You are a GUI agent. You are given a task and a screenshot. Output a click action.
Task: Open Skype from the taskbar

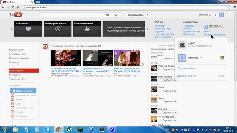click(48, 130)
